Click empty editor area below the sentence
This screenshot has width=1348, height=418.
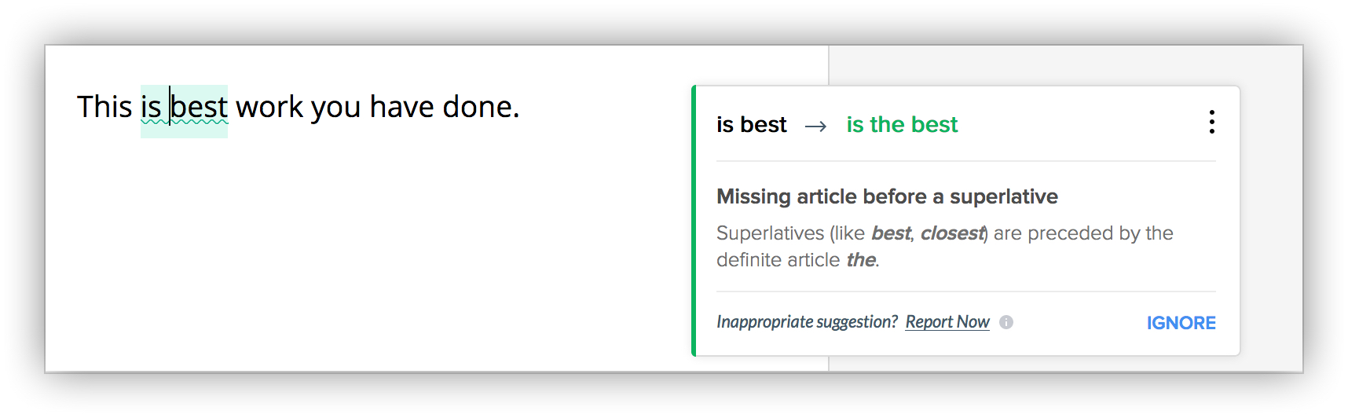tap(353, 259)
